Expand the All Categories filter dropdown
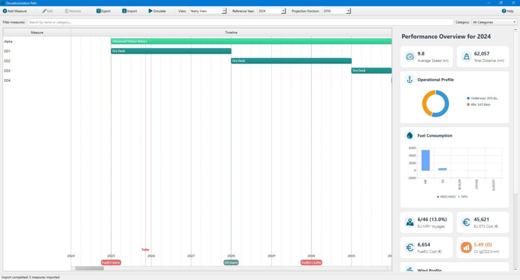The image size is (520, 280). pos(514,22)
